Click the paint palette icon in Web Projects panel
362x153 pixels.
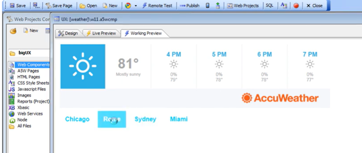click(13, 31)
